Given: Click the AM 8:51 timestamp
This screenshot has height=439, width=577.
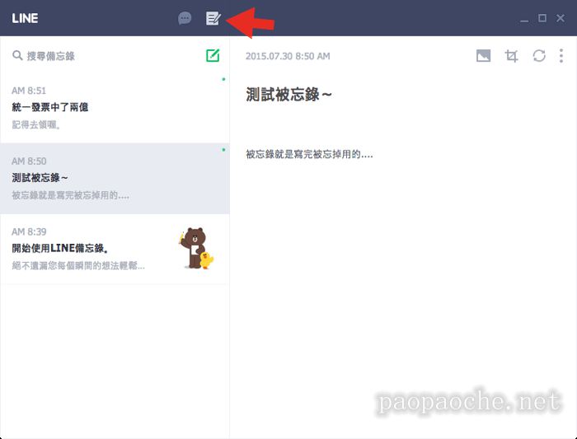Looking at the screenshot, I should (29, 91).
